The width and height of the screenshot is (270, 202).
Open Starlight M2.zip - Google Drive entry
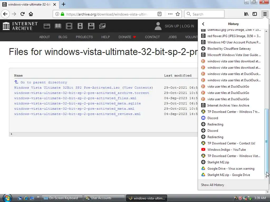pyautogui.click(x=231, y=175)
